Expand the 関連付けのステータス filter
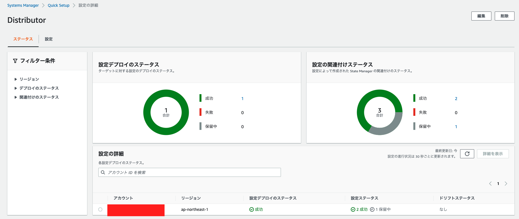Screen dimensions: 519x219 click(x=37, y=97)
